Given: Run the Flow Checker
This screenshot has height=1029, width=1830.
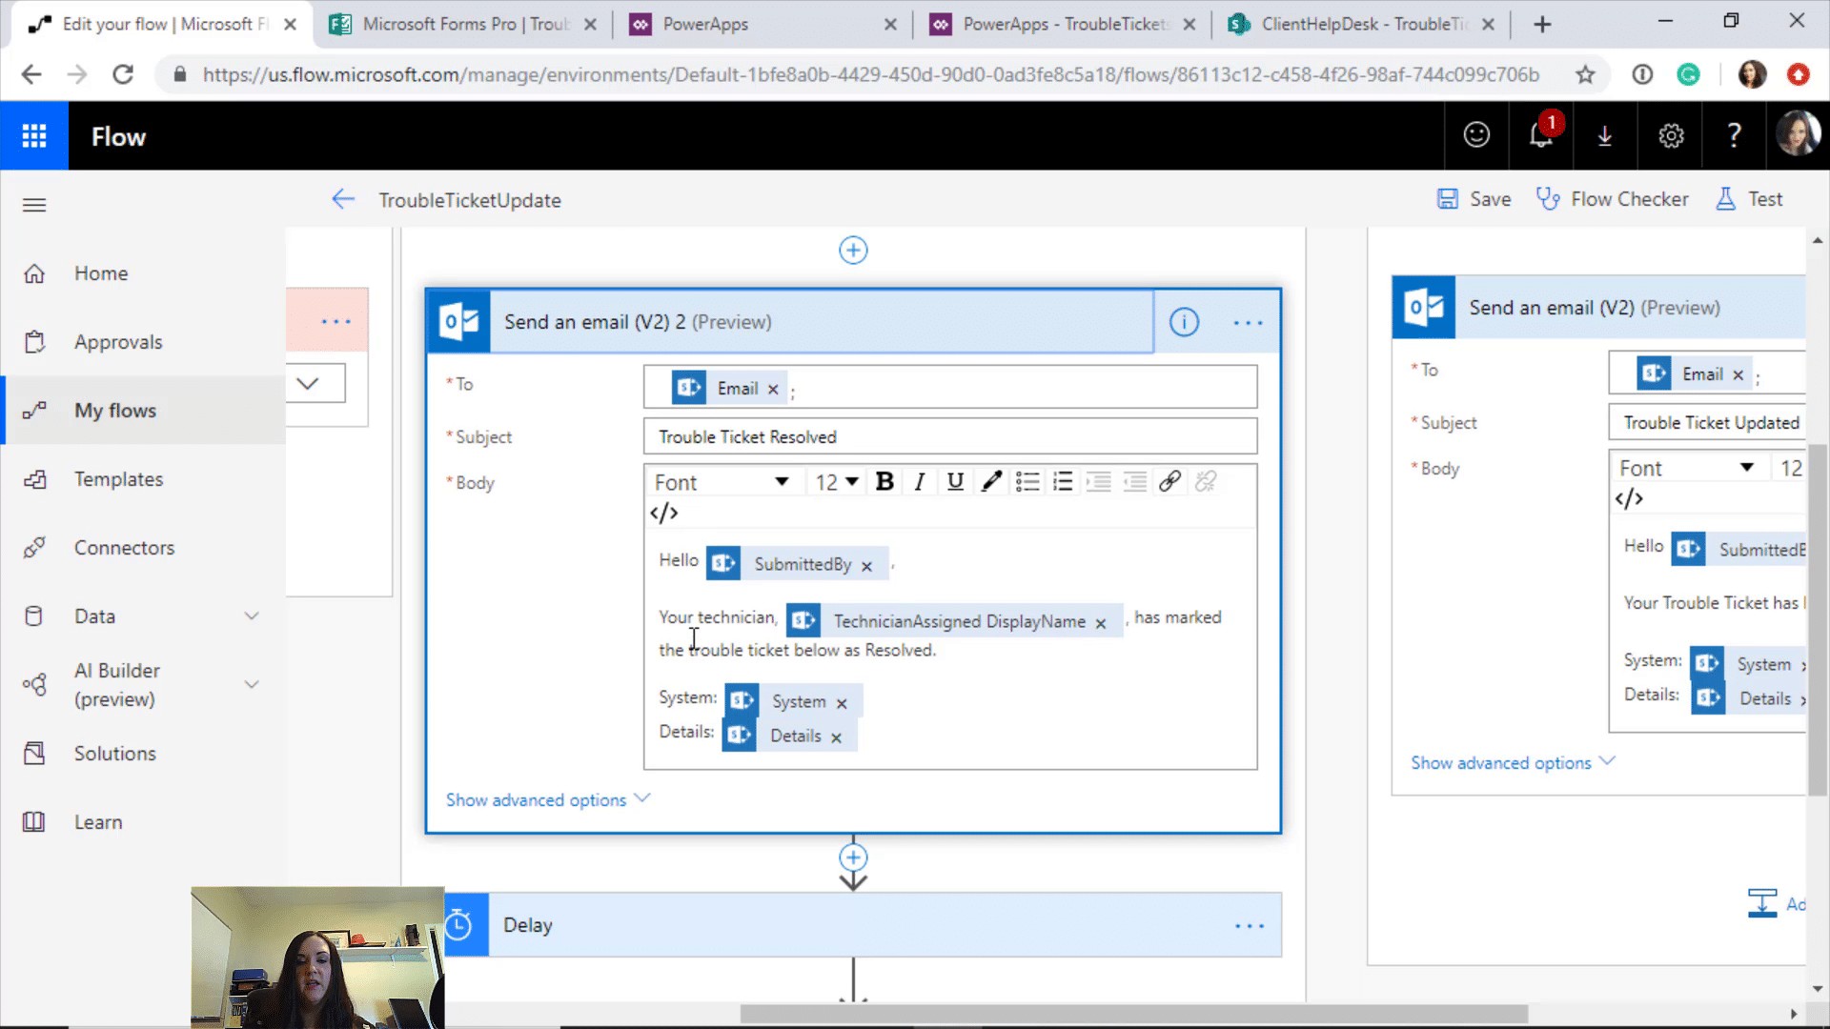Looking at the screenshot, I should pos(1613,199).
